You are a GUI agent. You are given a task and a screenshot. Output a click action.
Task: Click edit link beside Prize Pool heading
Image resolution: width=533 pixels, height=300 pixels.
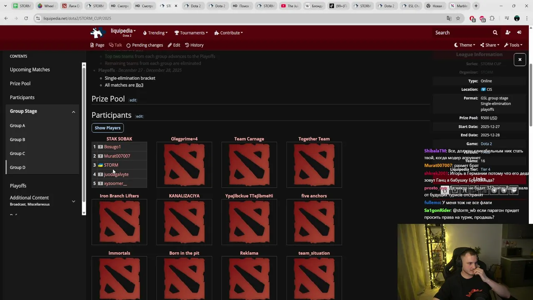[133, 100]
